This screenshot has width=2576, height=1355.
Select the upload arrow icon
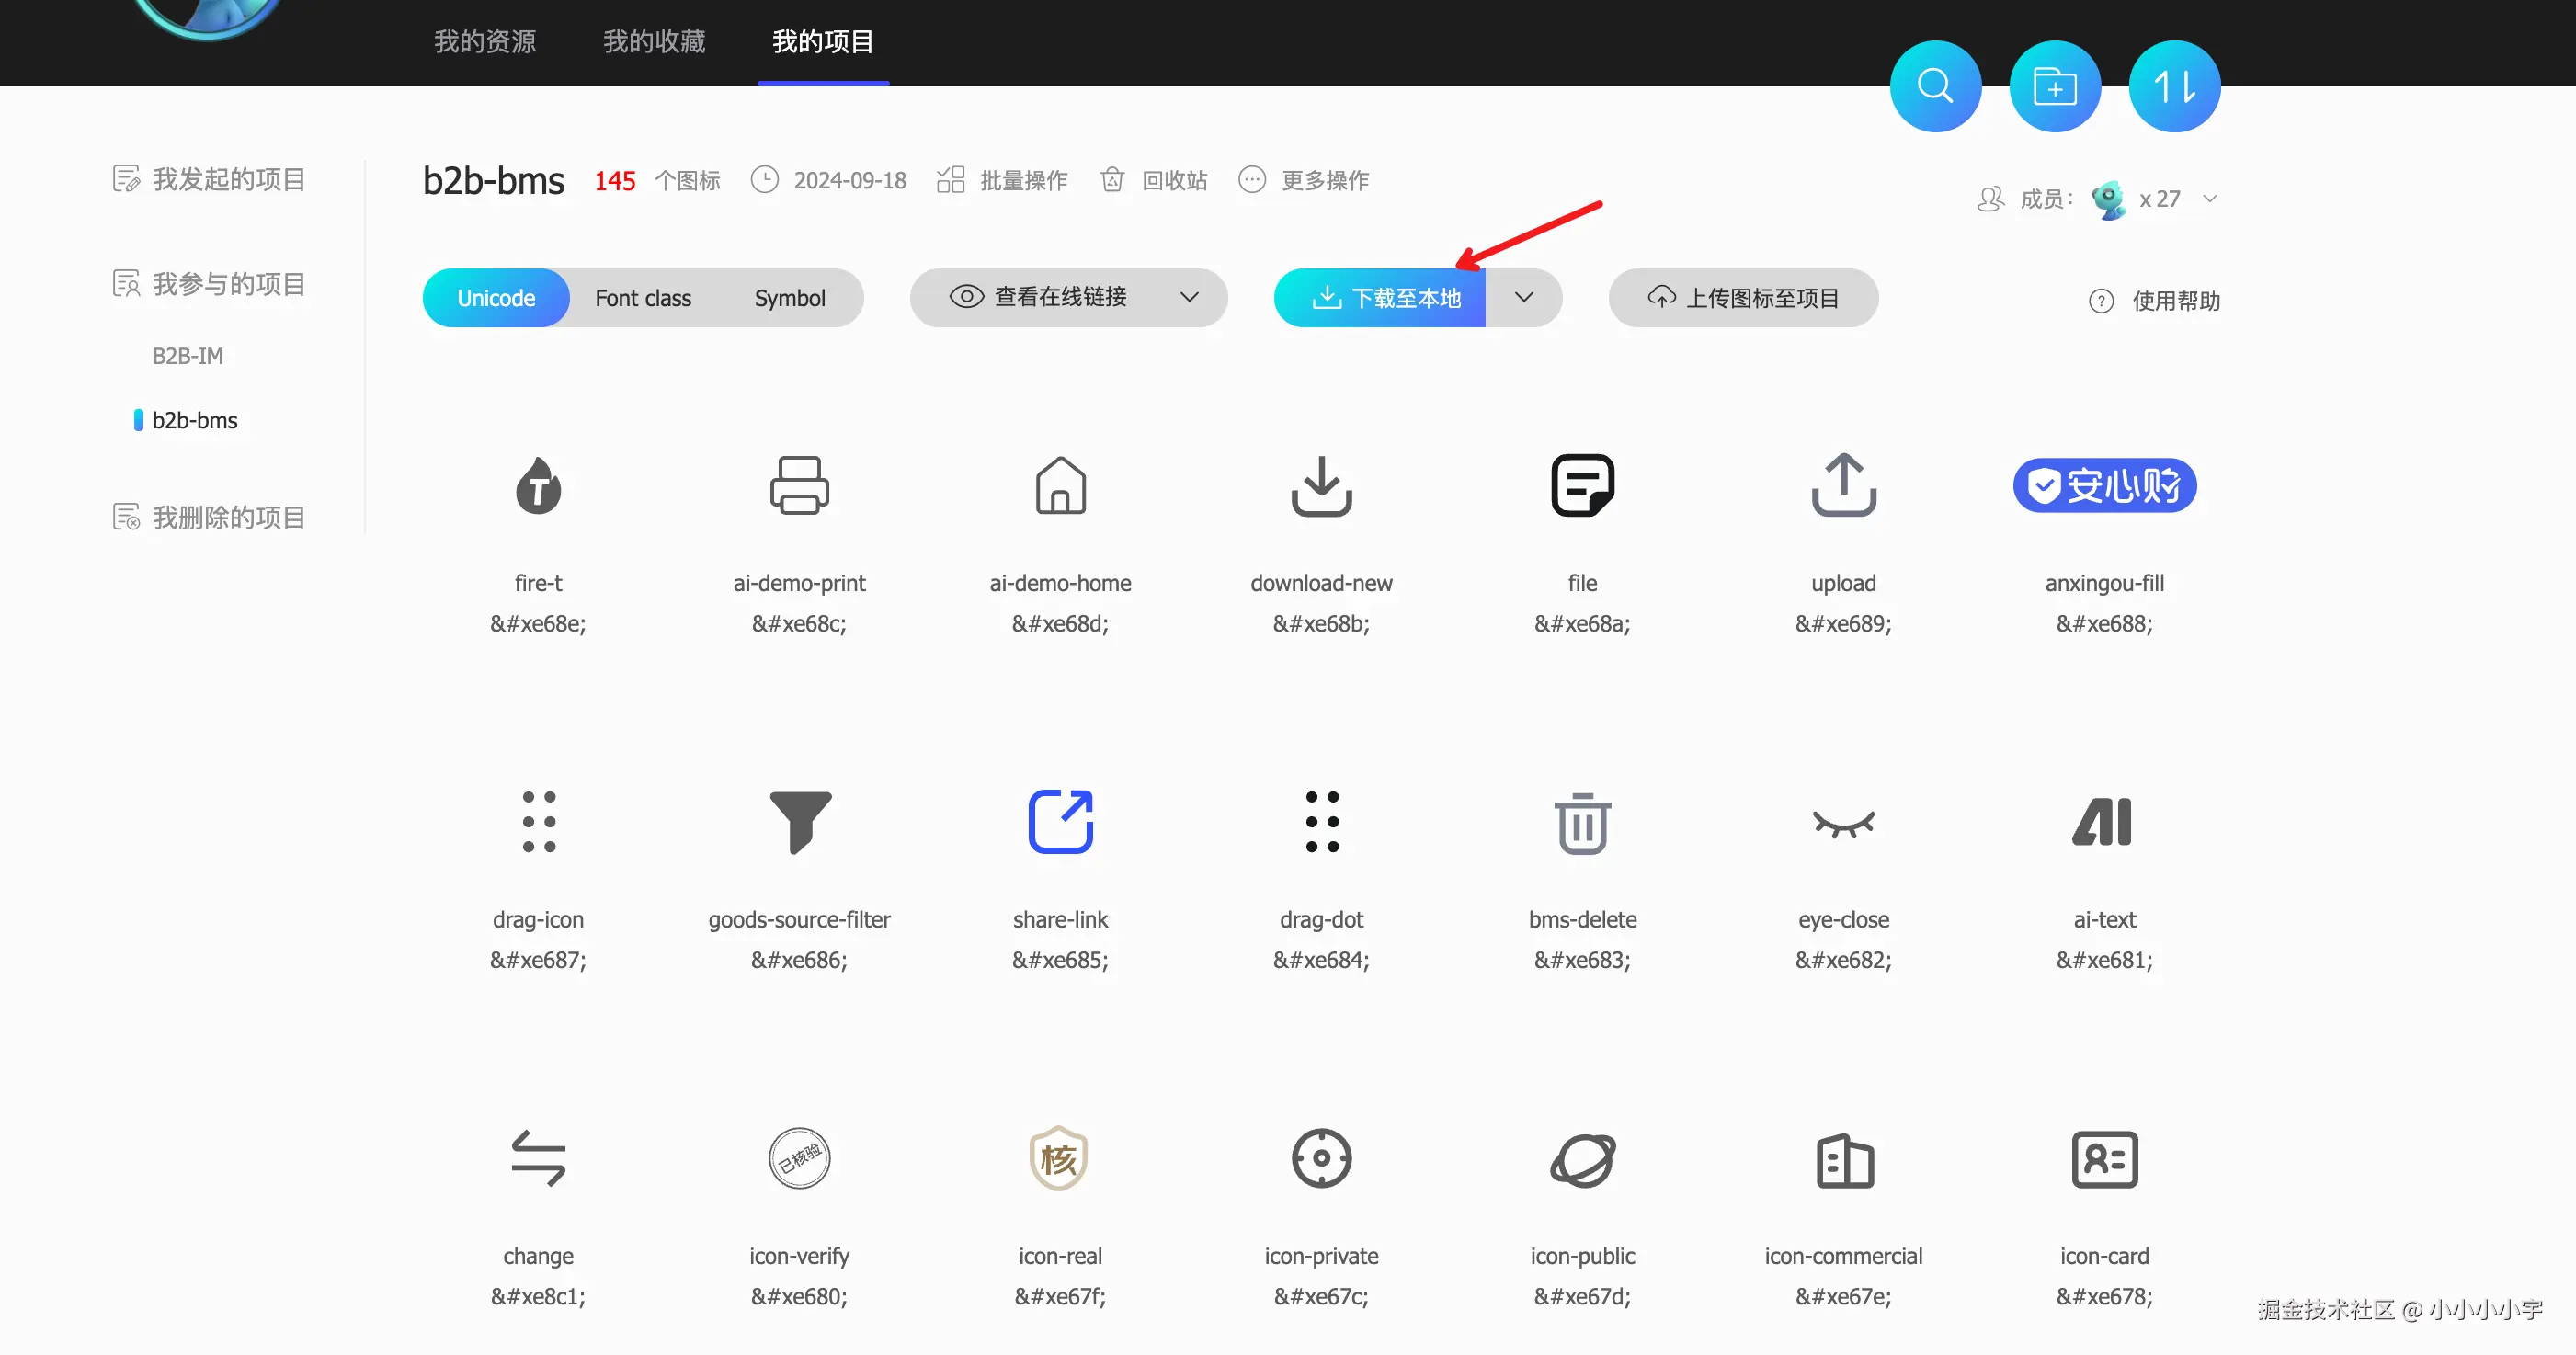tap(1843, 486)
